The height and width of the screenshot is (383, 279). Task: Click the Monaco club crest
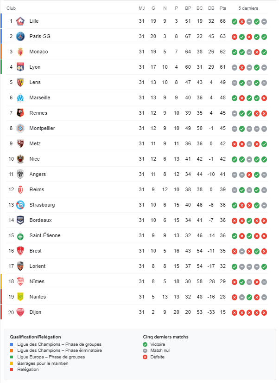[x=20, y=52]
